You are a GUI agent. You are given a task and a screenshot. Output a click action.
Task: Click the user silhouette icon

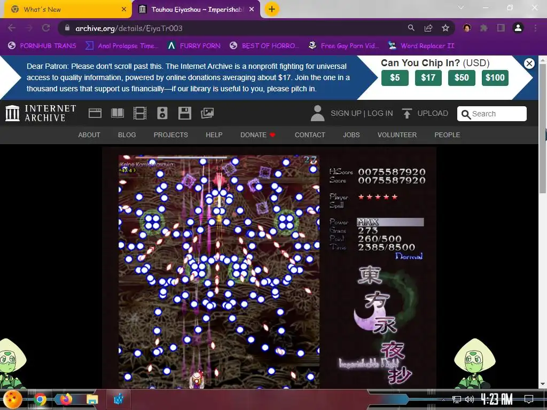pos(317,113)
